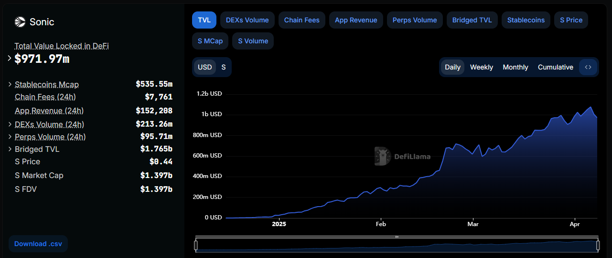Screen dimensions: 612x258
Task: Click the S Market Cap label
Action: (x=39, y=175)
